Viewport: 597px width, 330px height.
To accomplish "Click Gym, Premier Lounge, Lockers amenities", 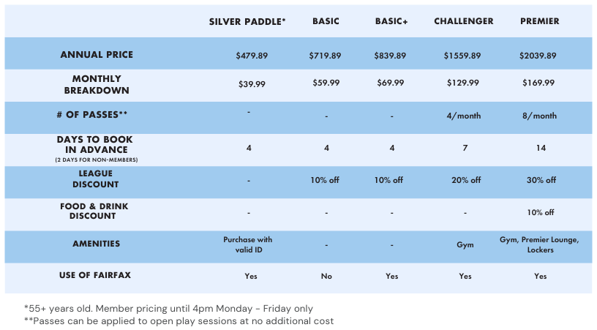I will [540, 244].
